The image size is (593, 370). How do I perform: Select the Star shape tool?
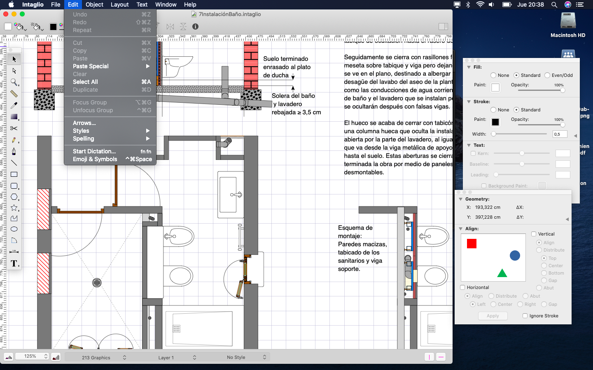(14, 208)
